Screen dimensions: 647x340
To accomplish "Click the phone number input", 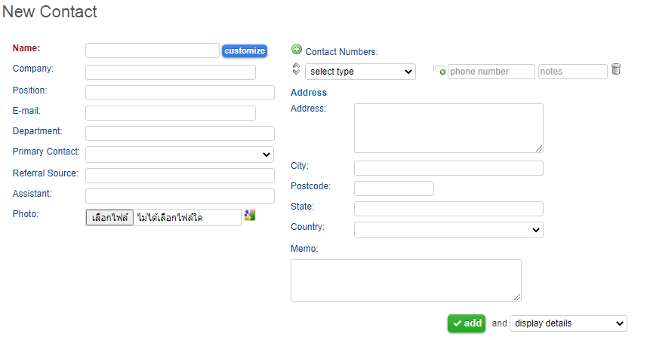I will pyautogui.click(x=491, y=72).
